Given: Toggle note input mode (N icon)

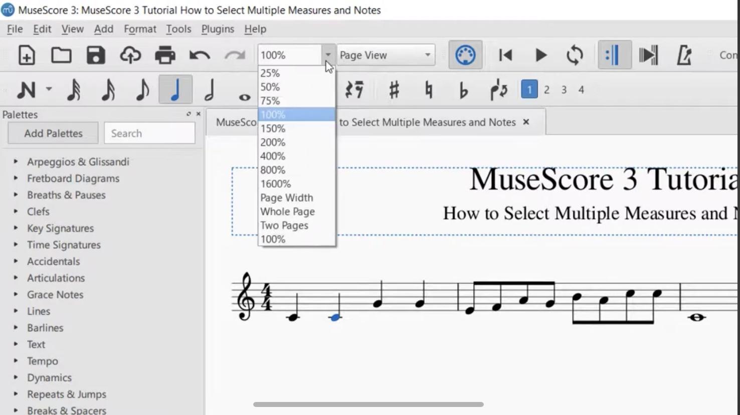Looking at the screenshot, I should coord(26,90).
